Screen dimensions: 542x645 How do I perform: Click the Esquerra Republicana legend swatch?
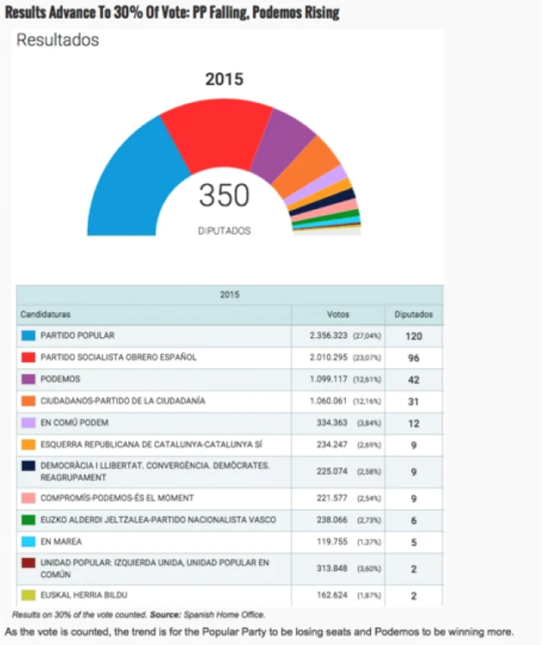point(28,445)
